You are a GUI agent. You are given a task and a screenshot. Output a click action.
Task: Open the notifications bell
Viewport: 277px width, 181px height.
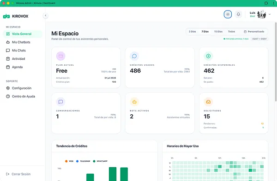(238, 14)
